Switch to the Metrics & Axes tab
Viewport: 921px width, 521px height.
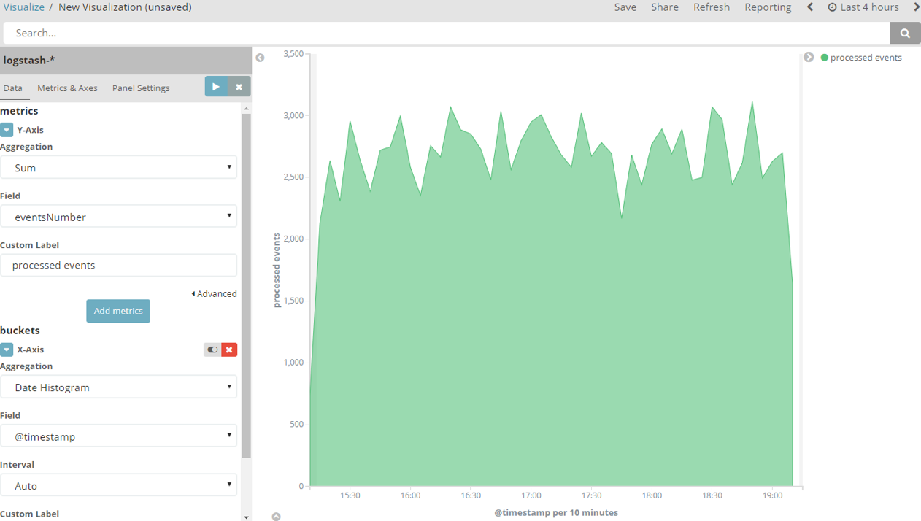[x=67, y=88]
